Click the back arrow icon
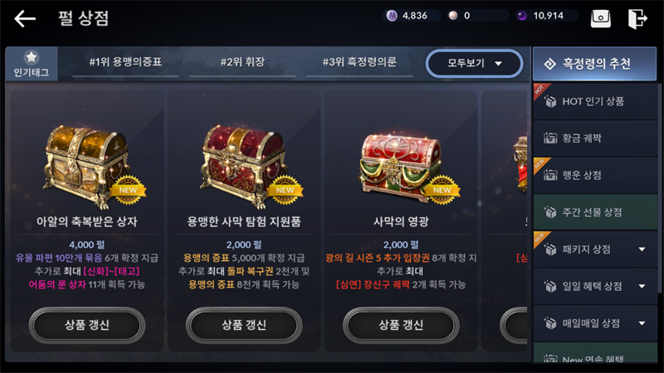The image size is (664, 373). point(25,18)
